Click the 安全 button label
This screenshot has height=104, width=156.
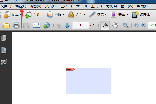[79, 15]
